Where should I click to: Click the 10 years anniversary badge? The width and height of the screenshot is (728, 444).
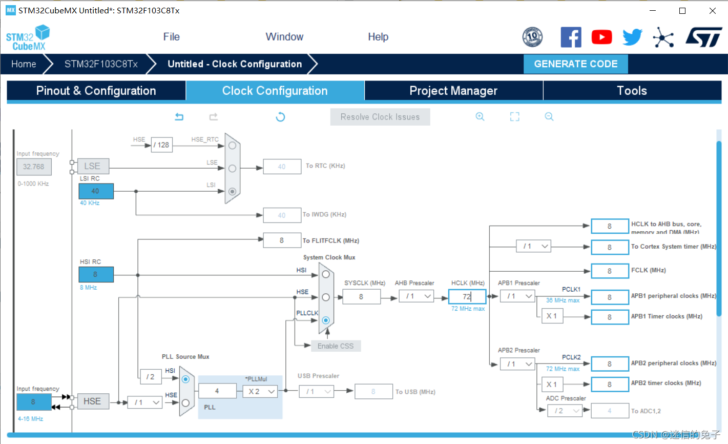[532, 37]
